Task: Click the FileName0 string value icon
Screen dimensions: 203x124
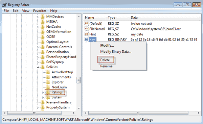Action: pos(87,29)
